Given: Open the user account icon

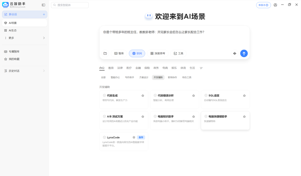Looking at the screenshot, I should (275, 5).
